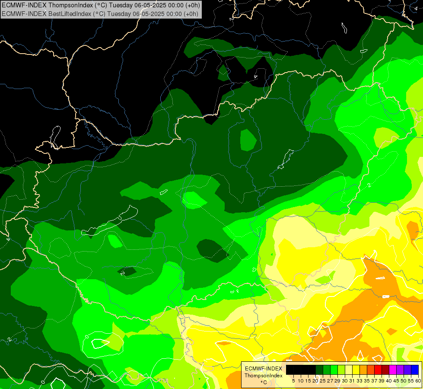Click the pale yellow 30–31 legend swatch
Screen dimensions: 423x389
[x=349, y=370]
